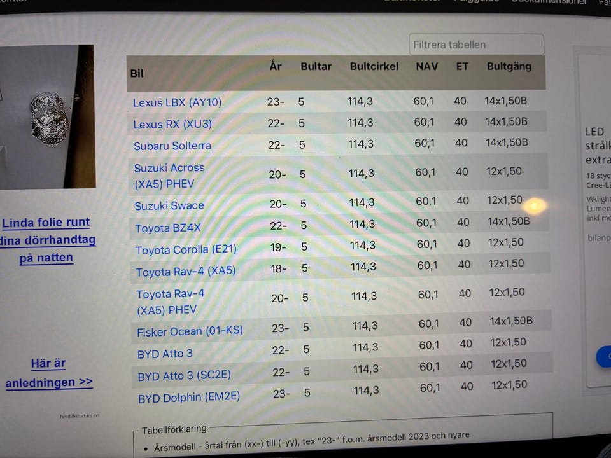The image size is (611, 458).
Task: Click the 14x1,50B cell in Toyota BZ4X row
Action: (509, 221)
